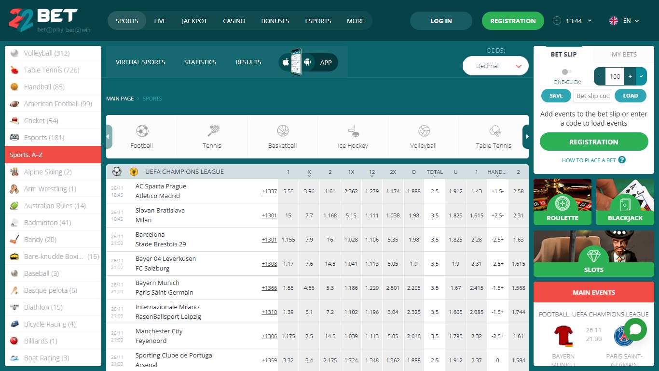The height and width of the screenshot is (371, 659).
Task: Open the ROULETTE casino thumbnail
Action: [563, 202]
